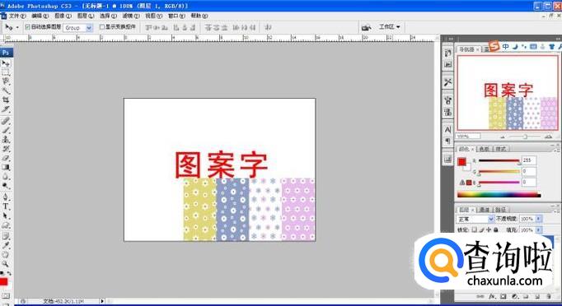562x306 pixels.
Task: Select the Shape tool
Action: (6, 225)
